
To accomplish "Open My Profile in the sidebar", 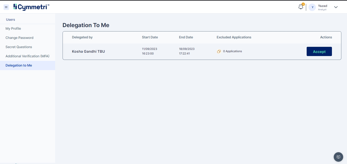I will coord(13,29).
